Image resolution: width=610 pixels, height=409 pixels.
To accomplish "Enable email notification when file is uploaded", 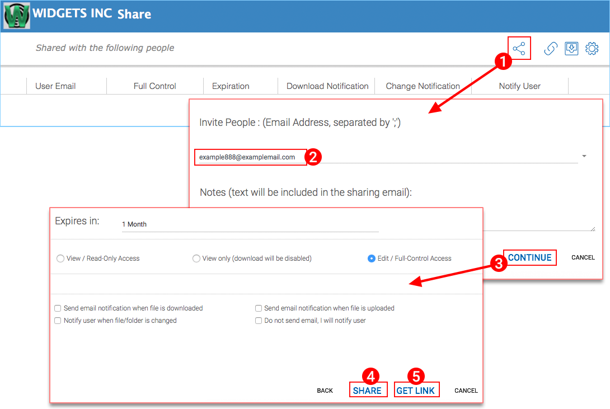I will click(x=259, y=308).
